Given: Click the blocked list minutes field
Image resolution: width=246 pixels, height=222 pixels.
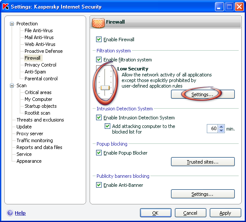Looking at the screenshot, I should tap(212, 128).
